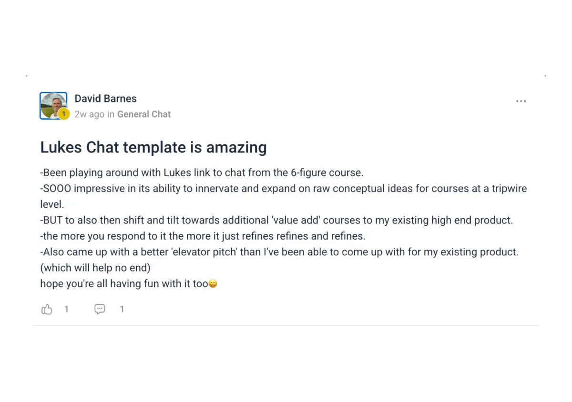572x402 pixels.
Task: View the like count next to thumbs-up
Action: point(66,309)
